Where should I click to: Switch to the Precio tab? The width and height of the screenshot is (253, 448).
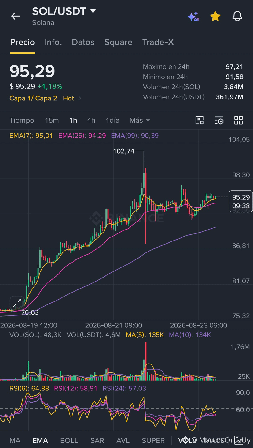pyautogui.click(x=22, y=42)
